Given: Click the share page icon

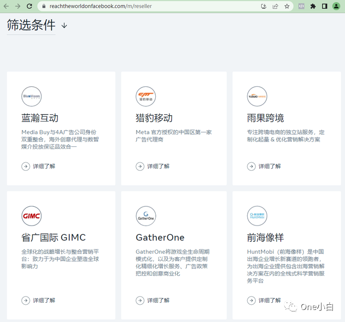Looking at the screenshot, I should (x=275, y=6).
